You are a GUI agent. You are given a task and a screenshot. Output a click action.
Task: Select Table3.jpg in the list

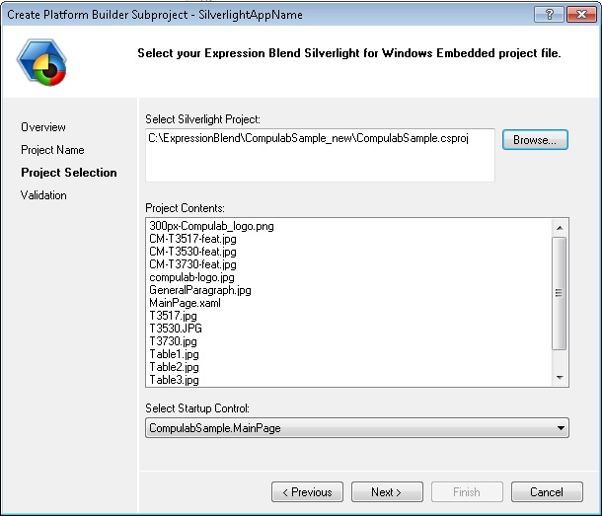[x=174, y=380]
